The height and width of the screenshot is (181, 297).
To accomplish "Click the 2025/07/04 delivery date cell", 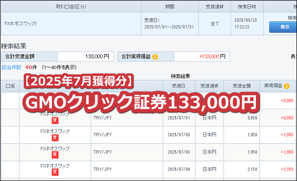I will [x=179, y=169].
